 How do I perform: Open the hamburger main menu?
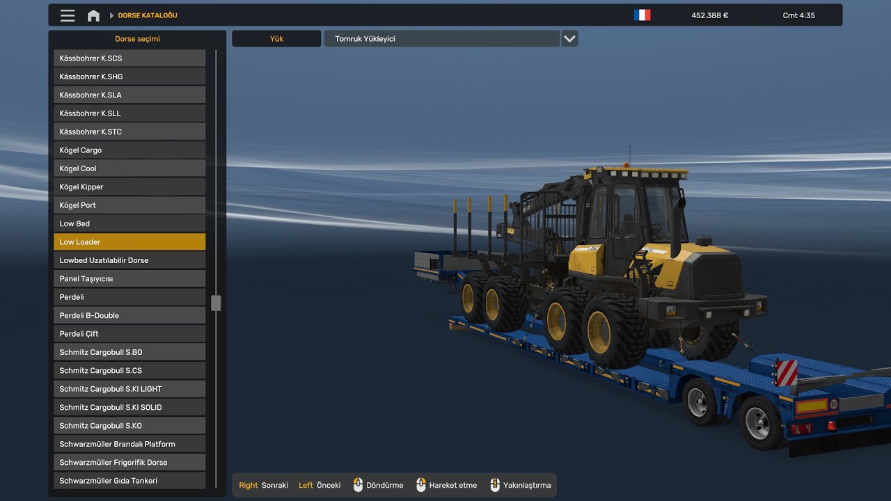point(68,15)
